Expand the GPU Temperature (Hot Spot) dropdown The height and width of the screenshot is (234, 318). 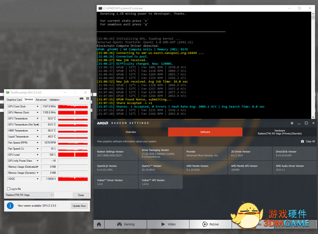[x=38, y=125]
